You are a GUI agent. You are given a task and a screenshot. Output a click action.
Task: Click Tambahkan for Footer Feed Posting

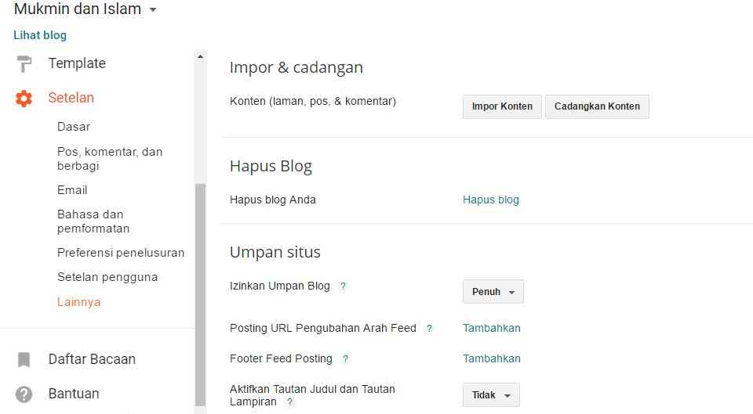tap(491, 358)
